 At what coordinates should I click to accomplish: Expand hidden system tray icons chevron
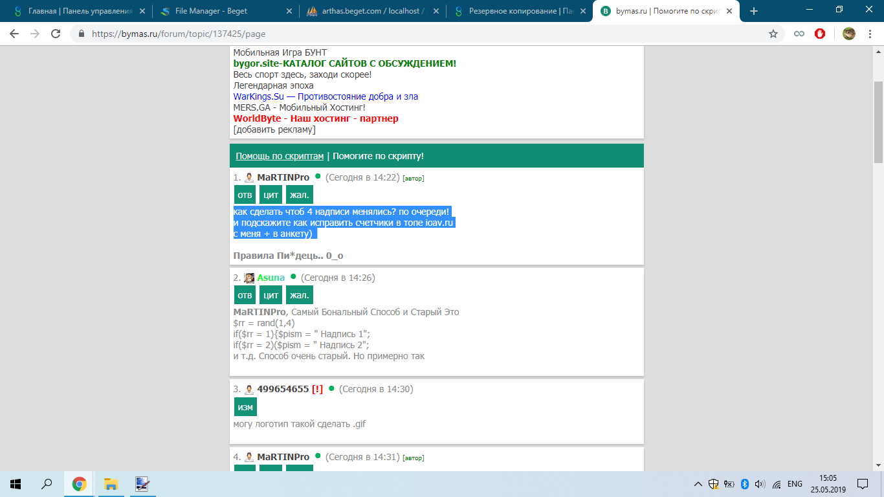click(698, 483)
